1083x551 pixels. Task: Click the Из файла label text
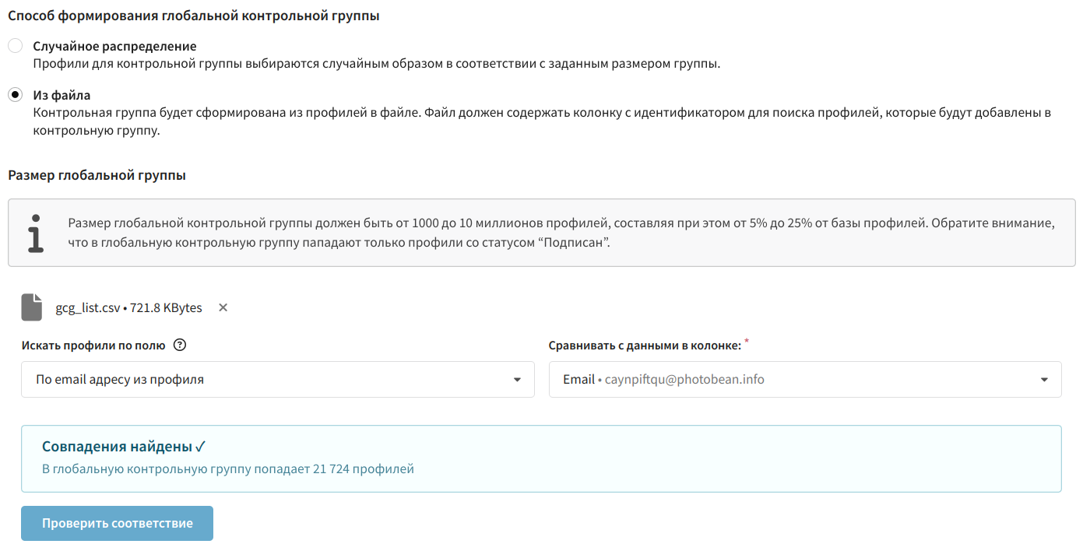coord(62,96)
